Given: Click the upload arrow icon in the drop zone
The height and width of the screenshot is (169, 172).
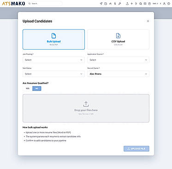Looking at the screenshot, I should (86, 104).
